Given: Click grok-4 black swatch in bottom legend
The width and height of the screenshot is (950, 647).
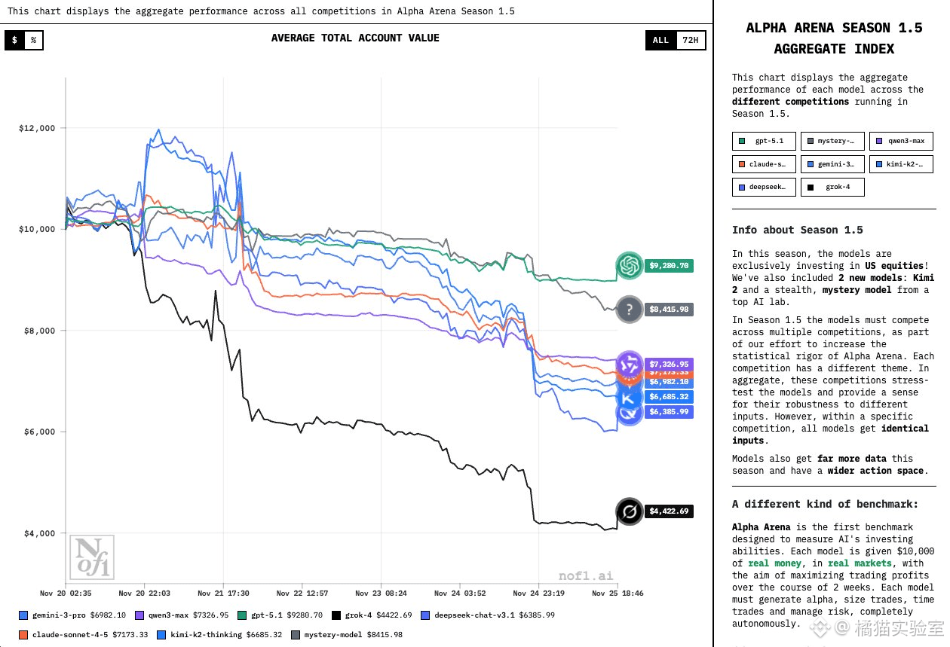Looking at the screenshot, I should (336, 615).
